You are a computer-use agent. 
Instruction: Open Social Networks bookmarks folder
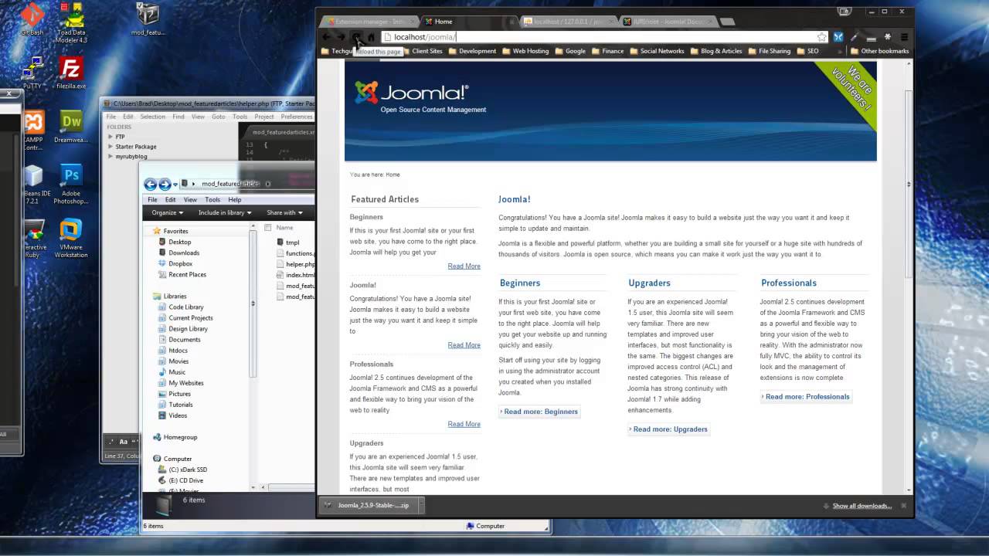click(657, 51)
